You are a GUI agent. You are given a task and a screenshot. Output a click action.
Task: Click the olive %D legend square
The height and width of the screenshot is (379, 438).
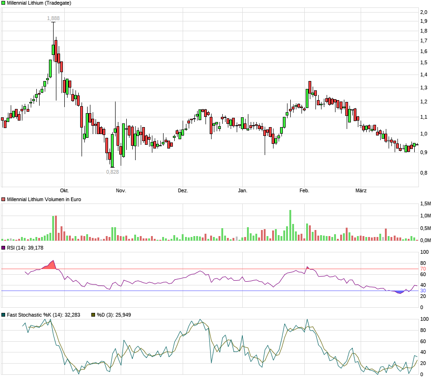[92, 315]
